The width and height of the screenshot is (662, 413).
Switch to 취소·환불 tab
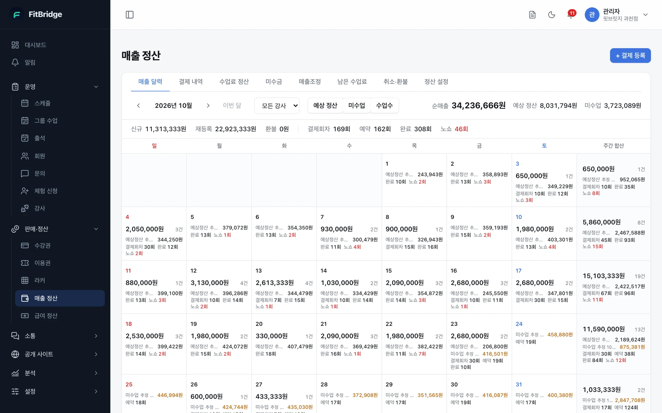coord(395,82)
